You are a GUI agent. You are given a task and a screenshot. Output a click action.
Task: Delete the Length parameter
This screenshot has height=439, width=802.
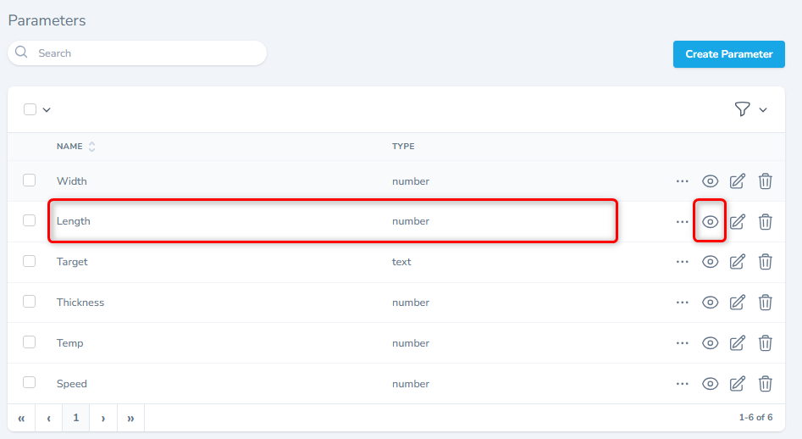(765, 221)
